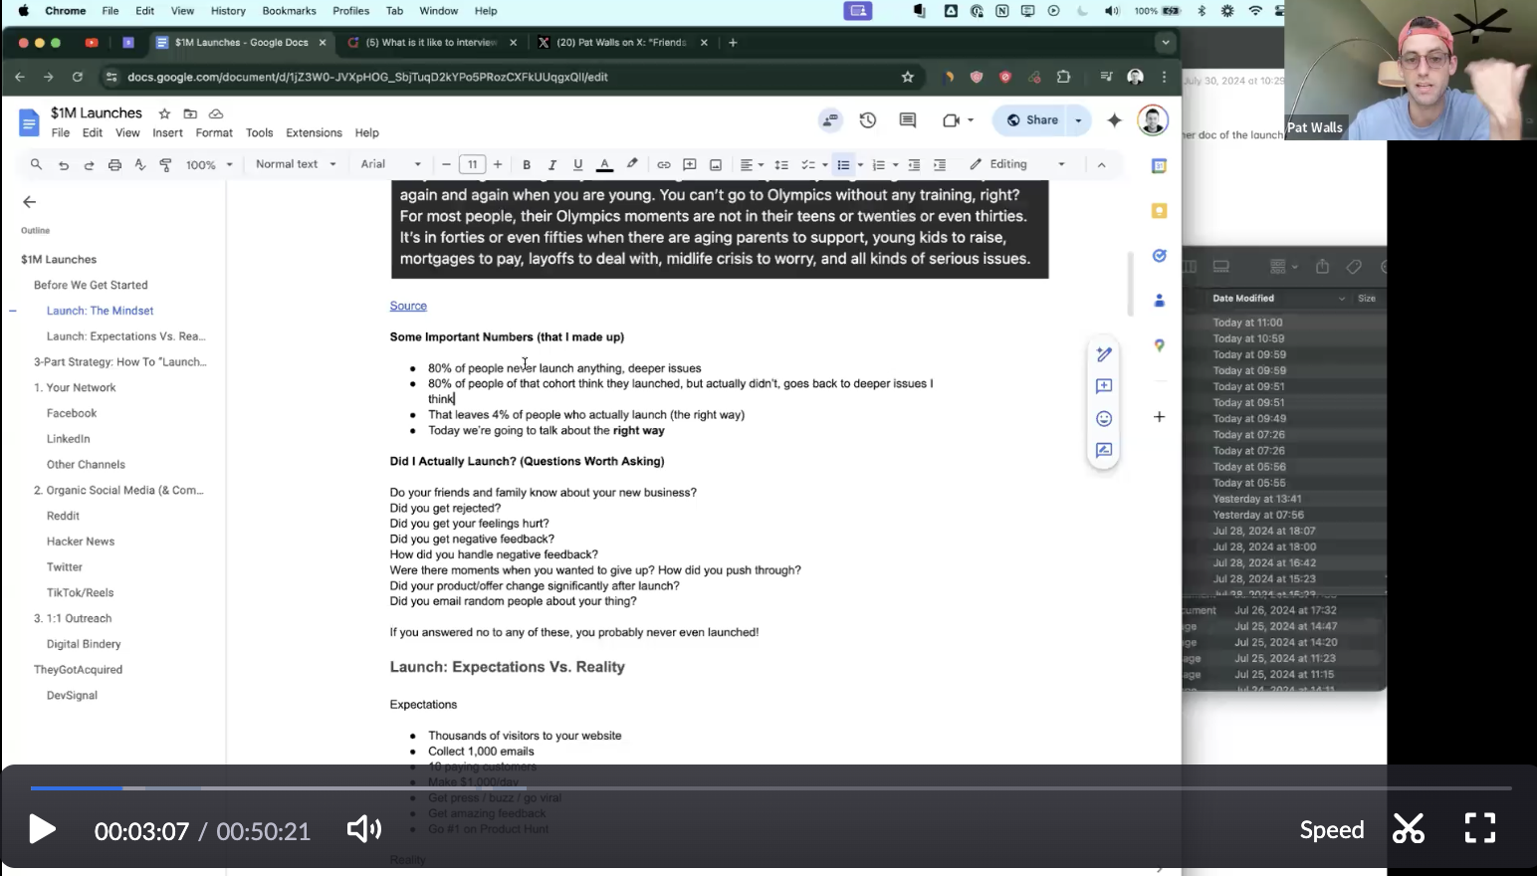
Task: Open the Docs Insert menu
Action: point(167,132)
